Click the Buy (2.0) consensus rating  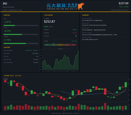pos(74,41)
